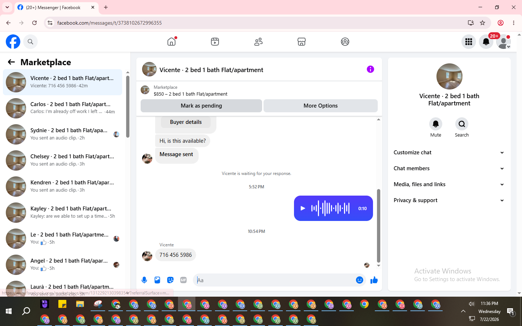Click the Mark as pending button
The height and width of the screenshot is (326, 522).
tap(201, 106)
